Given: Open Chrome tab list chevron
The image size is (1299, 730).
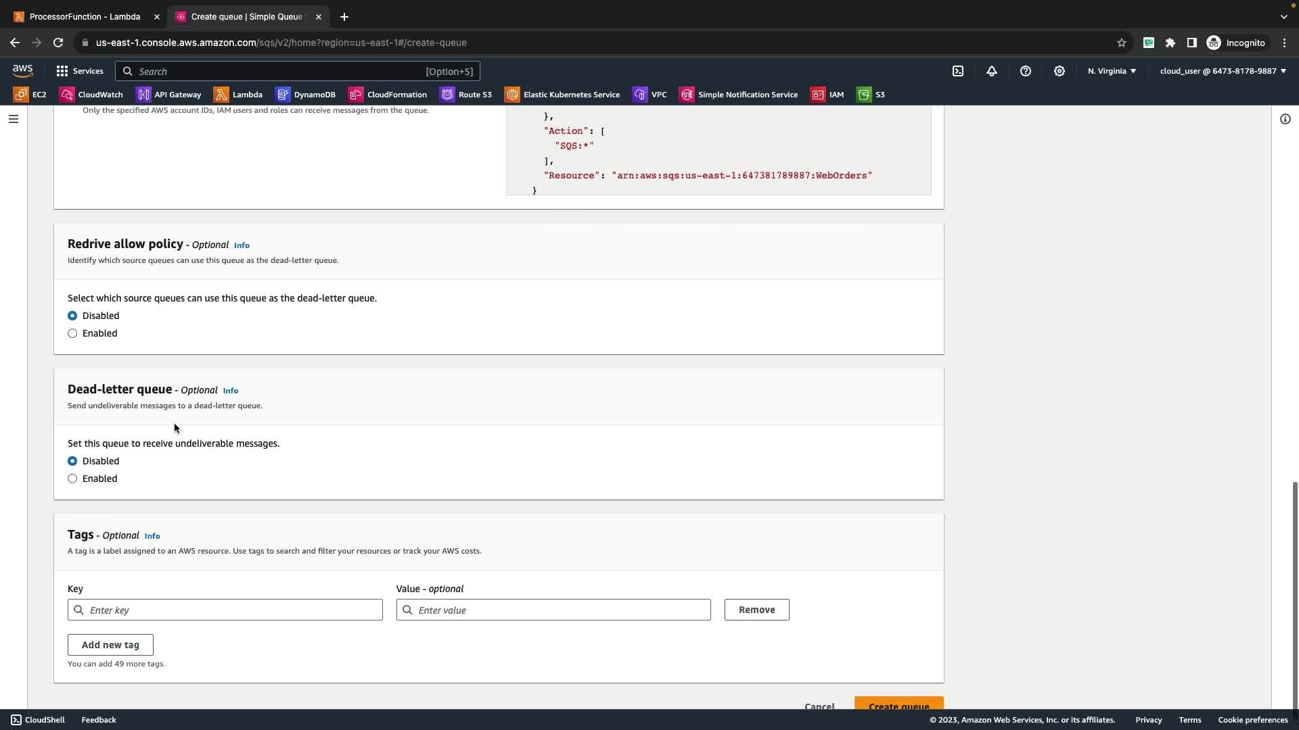Looking at the screenshot, I should tap(1283, 16).
